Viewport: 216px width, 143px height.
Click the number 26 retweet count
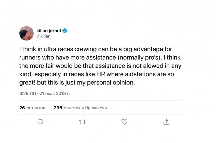pos(22,108)
